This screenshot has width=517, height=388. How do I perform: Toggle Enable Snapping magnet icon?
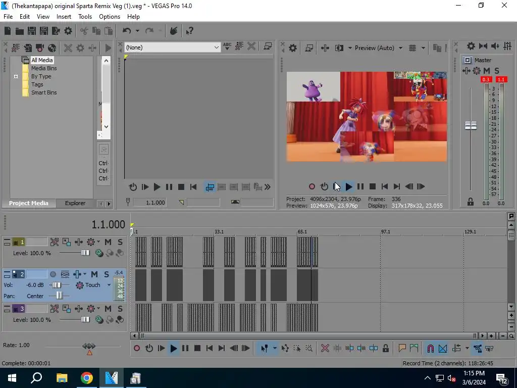click(x=431, y=349)
